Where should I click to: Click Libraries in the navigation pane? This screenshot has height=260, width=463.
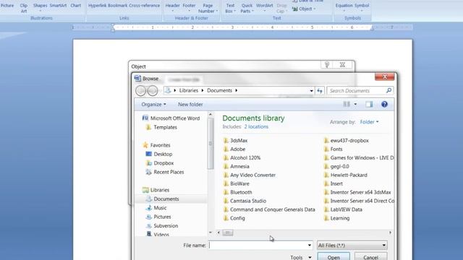(x=156, y=190)
